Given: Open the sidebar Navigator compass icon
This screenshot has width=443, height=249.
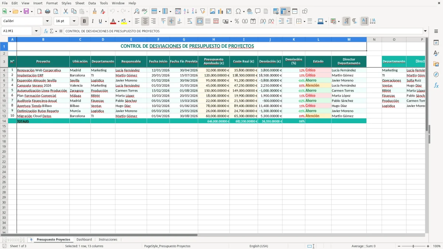Looking at the screenshot, I should [436, 75].
